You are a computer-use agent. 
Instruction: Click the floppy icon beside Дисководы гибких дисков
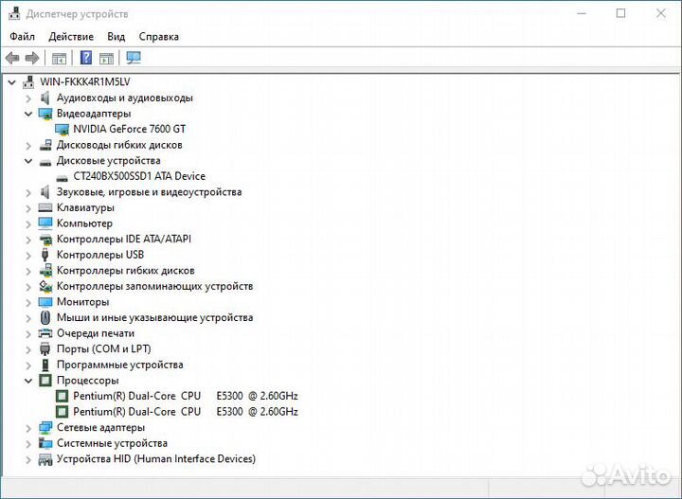pos(45,145)
